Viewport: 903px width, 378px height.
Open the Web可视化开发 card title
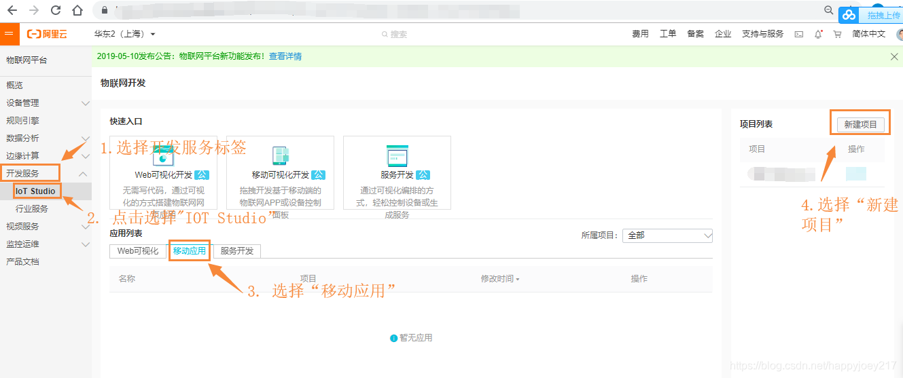coord(163,175)
